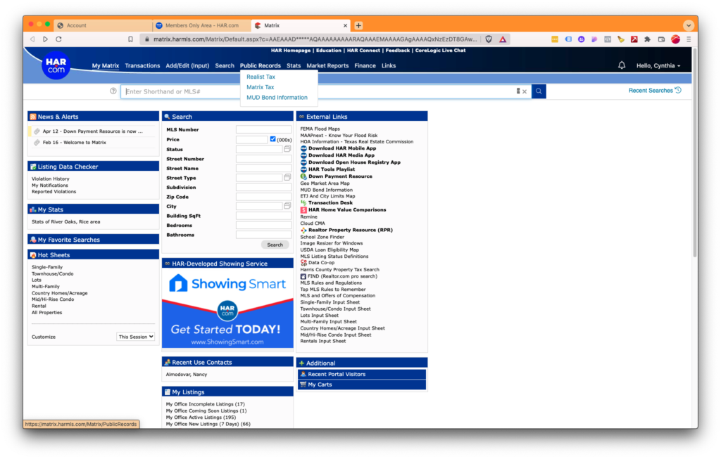Open the Brave Shields lion icon

pyautogui.click(x=489, y=39)
